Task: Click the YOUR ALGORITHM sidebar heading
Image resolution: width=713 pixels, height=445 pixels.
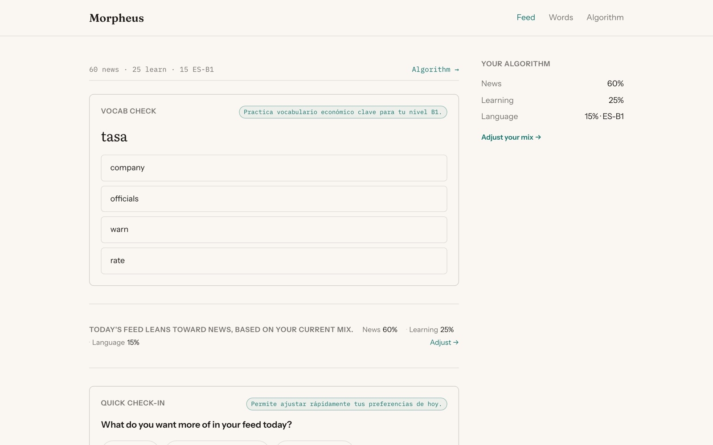Action: click(x=516, y=64)
